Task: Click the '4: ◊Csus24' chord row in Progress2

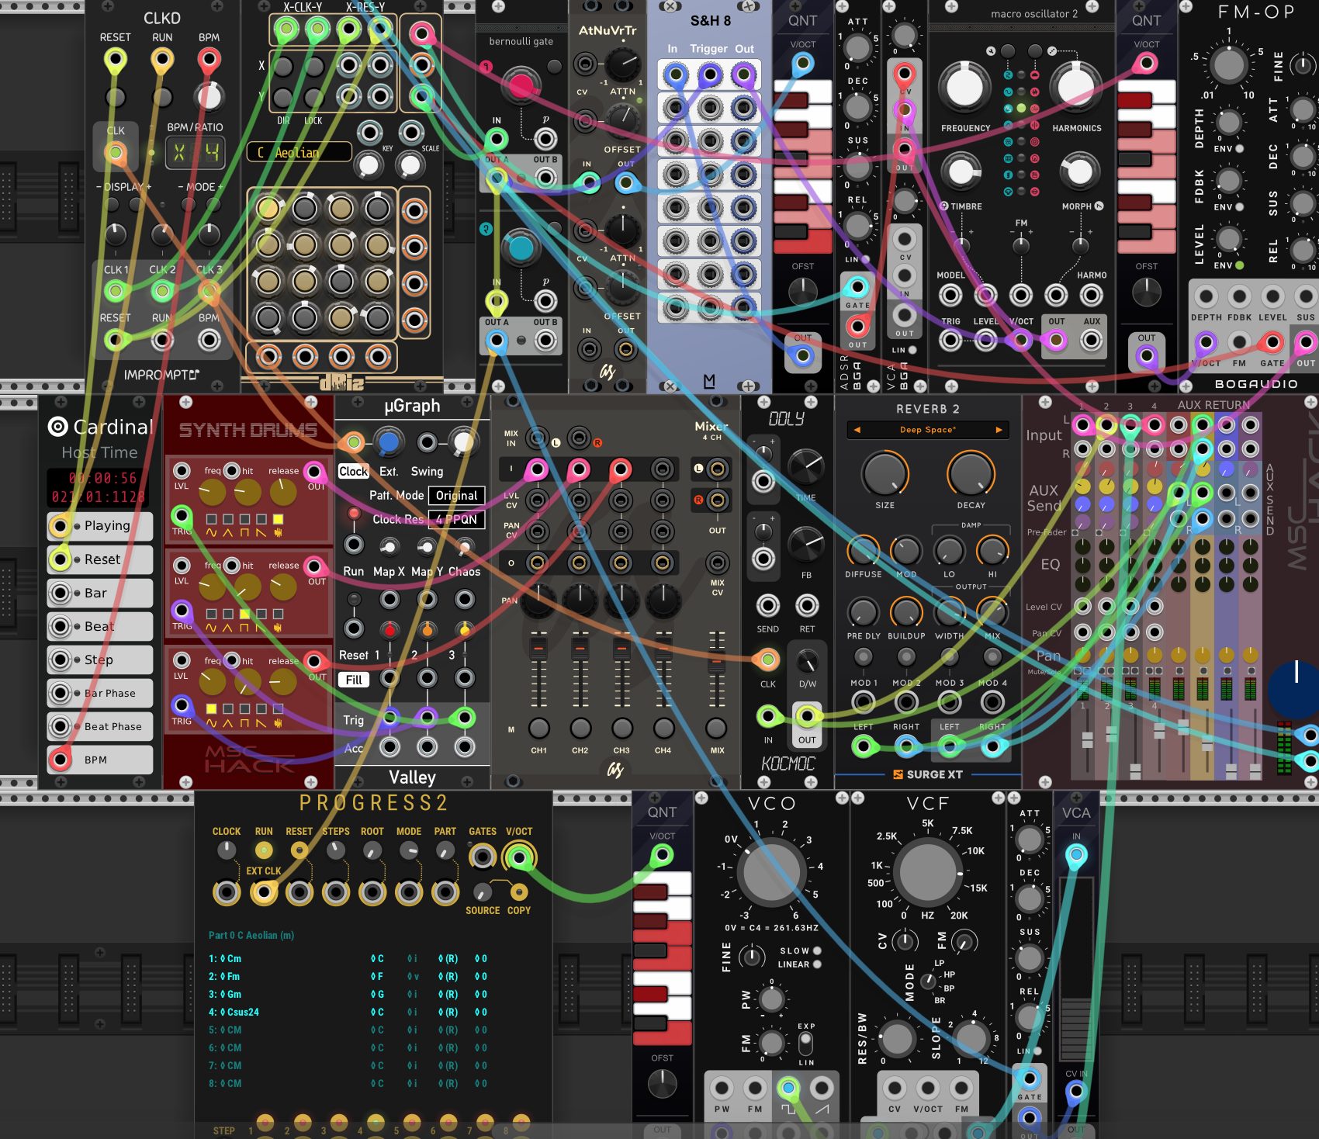Action: point(348,1012)
